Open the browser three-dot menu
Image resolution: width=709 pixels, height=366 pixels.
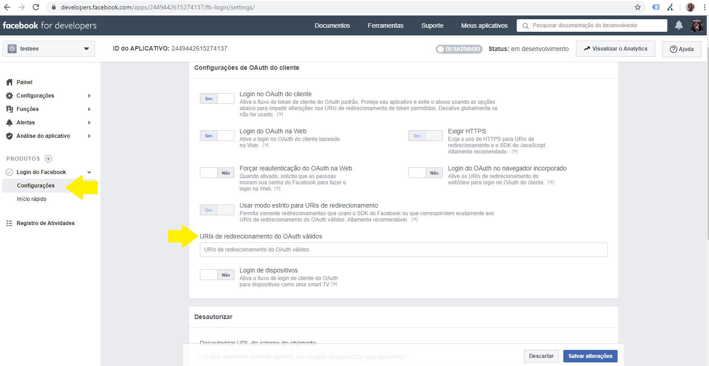click(705, 7)
